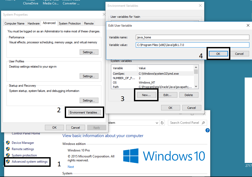Image resolution: width=252 pixels, height=177 pixels.
Task: Close the Edit User Variable dialog
Action: [248, 25]
